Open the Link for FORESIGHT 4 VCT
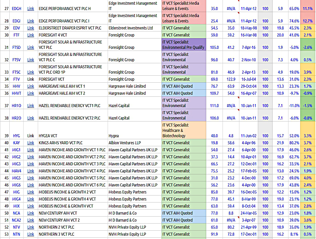The height and width of the screenshot is (239, 316). pos(31,35)
